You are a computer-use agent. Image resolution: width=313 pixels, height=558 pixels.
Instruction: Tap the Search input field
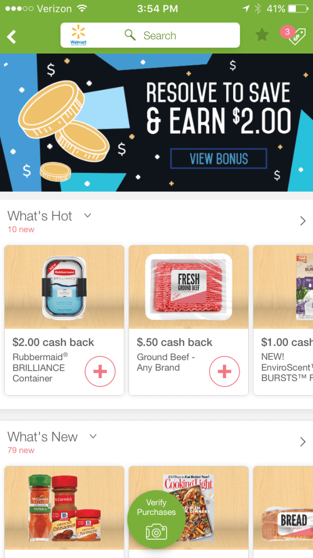click(150, 35)
